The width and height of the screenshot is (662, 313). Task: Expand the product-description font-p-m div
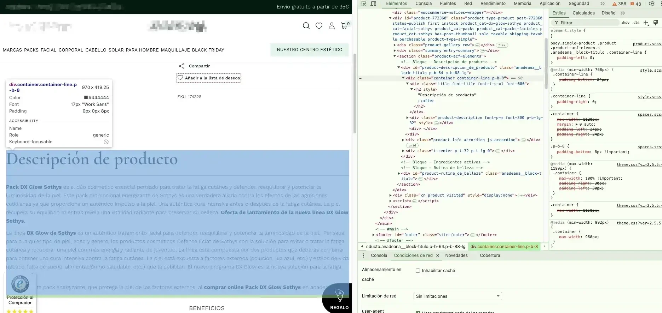point(407,118)
